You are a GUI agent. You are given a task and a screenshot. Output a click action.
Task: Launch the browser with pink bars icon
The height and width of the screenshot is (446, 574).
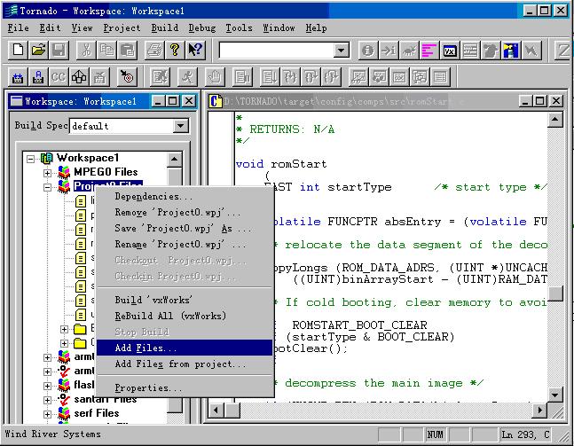[429, 51]
